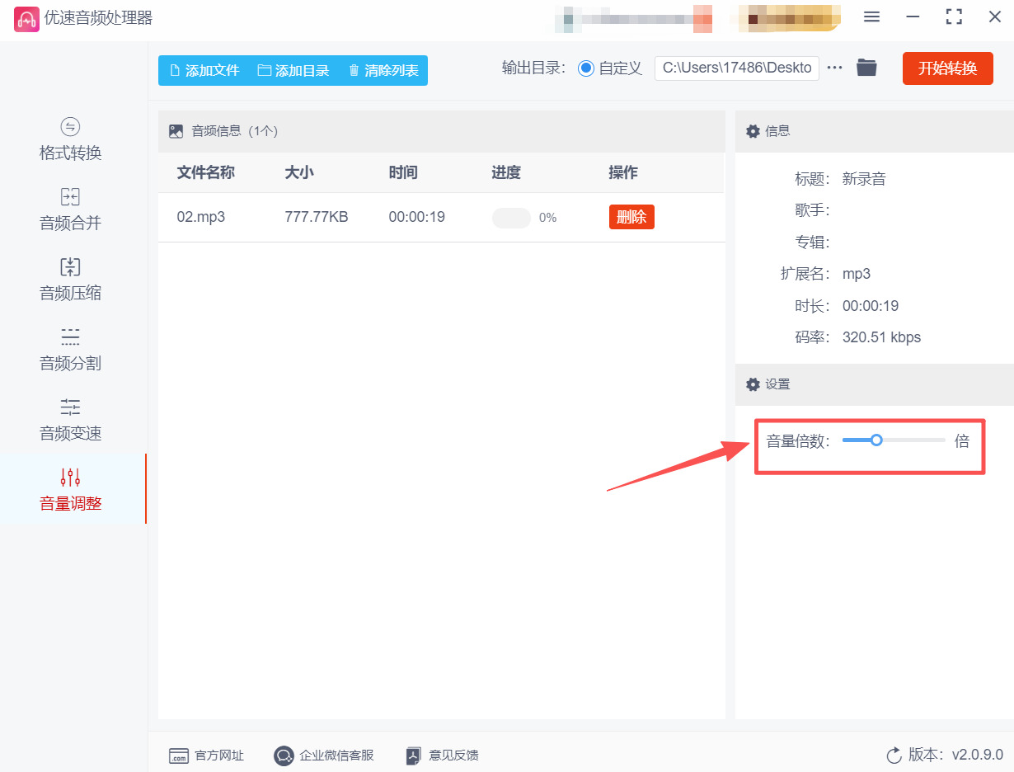Click the refresh icon next to version number
Screen dimensions: 1014x772
[x=894, y=755]
